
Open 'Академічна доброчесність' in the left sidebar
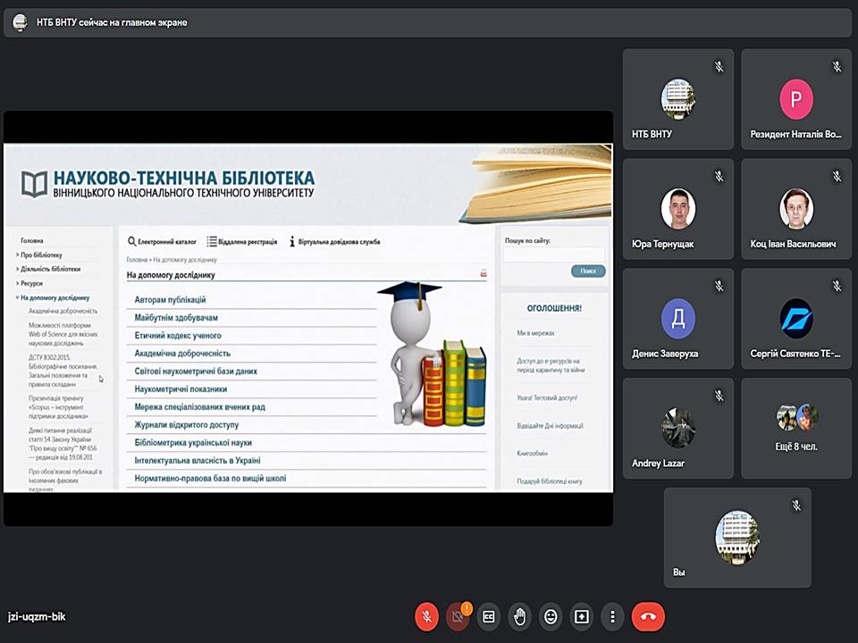click(63, 311)
